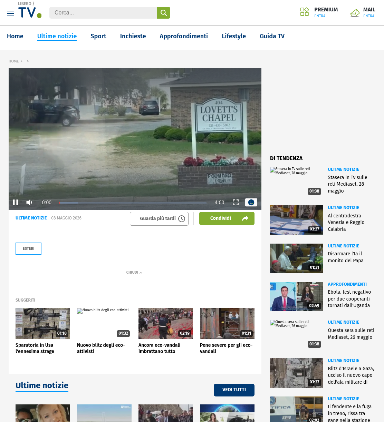Click Questa sera sulle reti Mediaset title
This screenshot has height=422, width=384.
click(351, 334)
